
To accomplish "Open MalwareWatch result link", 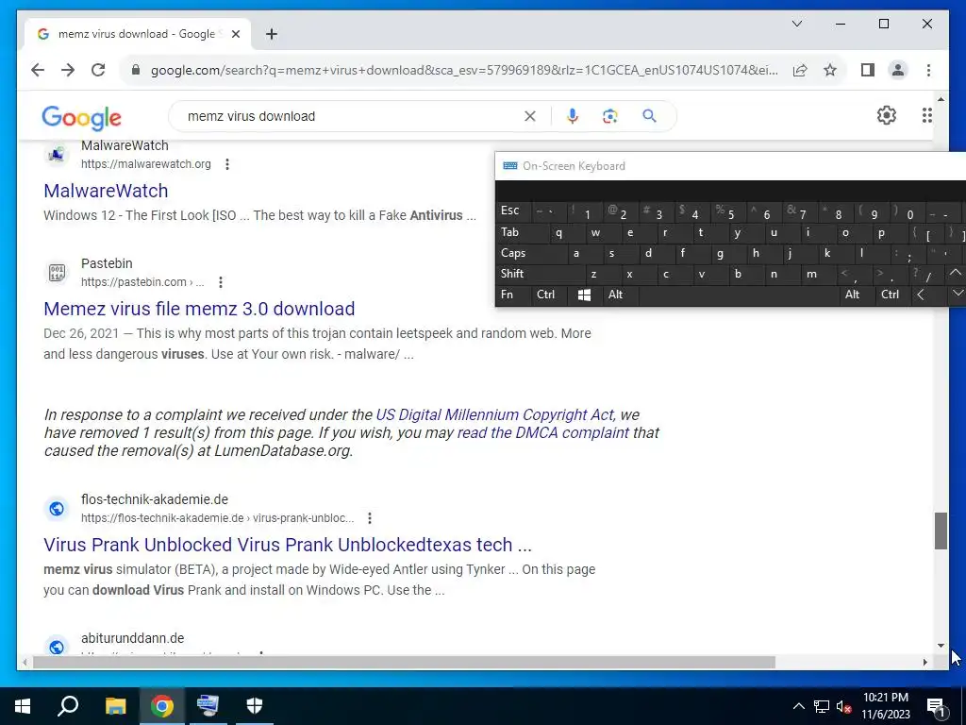I will click(106, 191).
